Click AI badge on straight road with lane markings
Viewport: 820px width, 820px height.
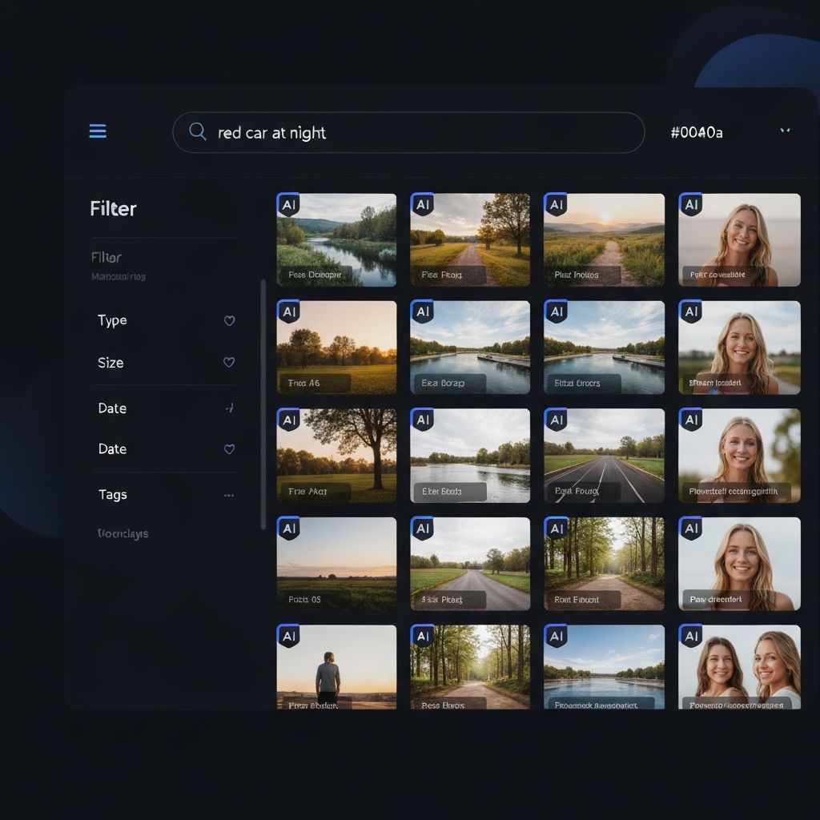coord(556,420)
